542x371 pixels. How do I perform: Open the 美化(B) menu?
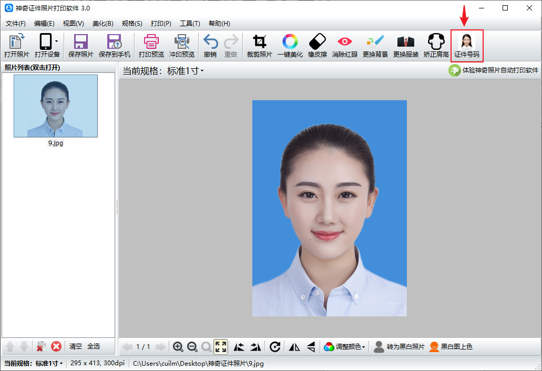(103, 24)
